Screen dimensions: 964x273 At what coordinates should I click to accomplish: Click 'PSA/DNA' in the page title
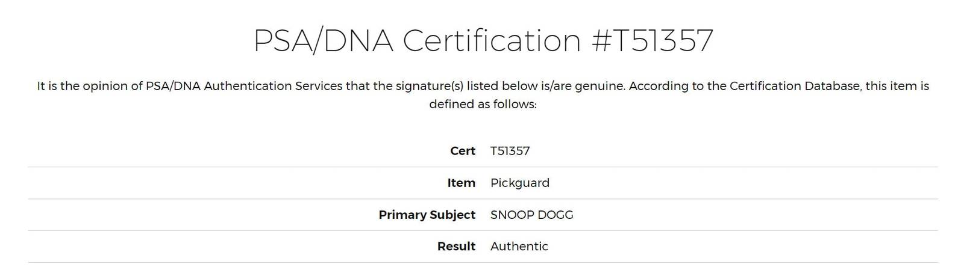tap(324, 41)
